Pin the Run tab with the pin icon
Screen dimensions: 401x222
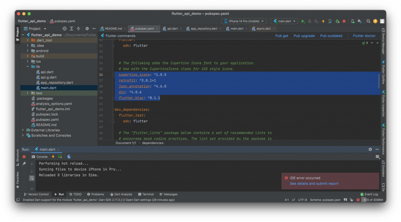point(24,163)
